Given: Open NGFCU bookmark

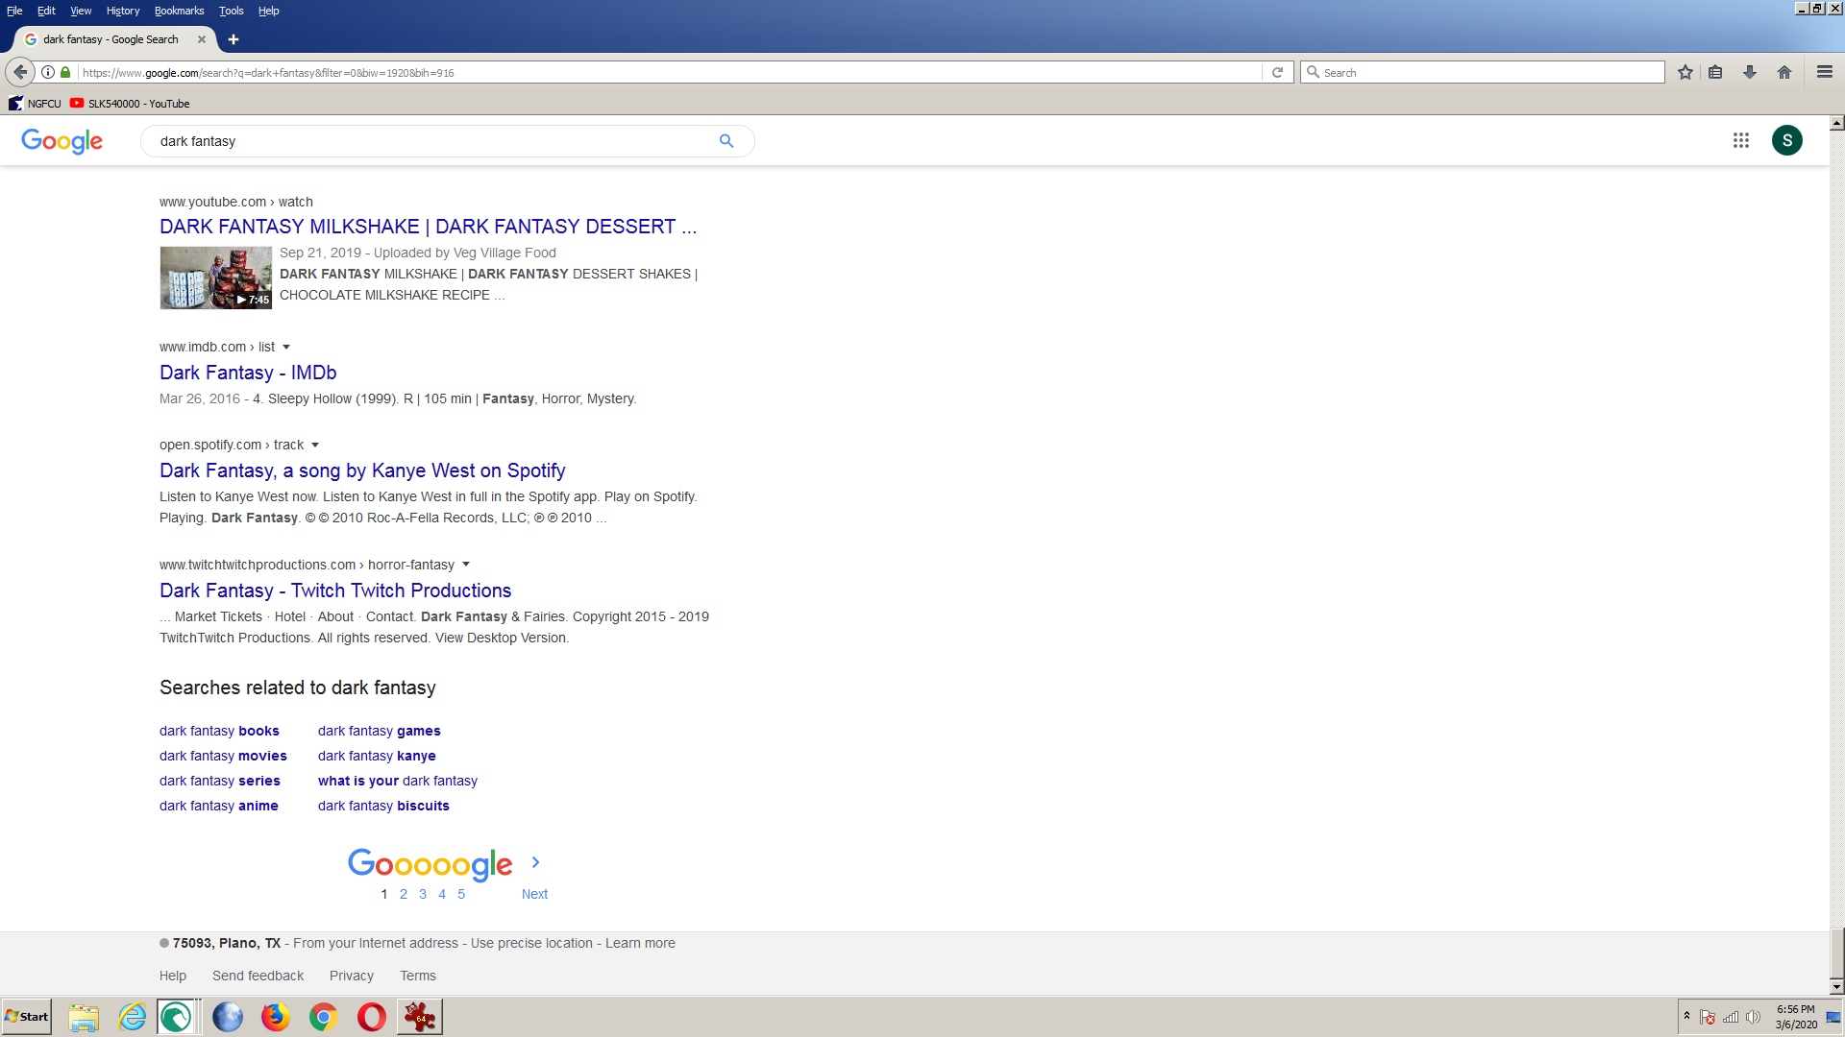Looking at the screenshot, I should [x=35, y=104].
